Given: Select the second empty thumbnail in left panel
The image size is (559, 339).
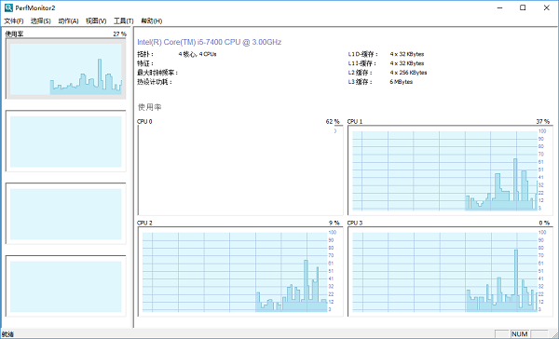Looking at the screenshot, I should [x=66, y=142].
